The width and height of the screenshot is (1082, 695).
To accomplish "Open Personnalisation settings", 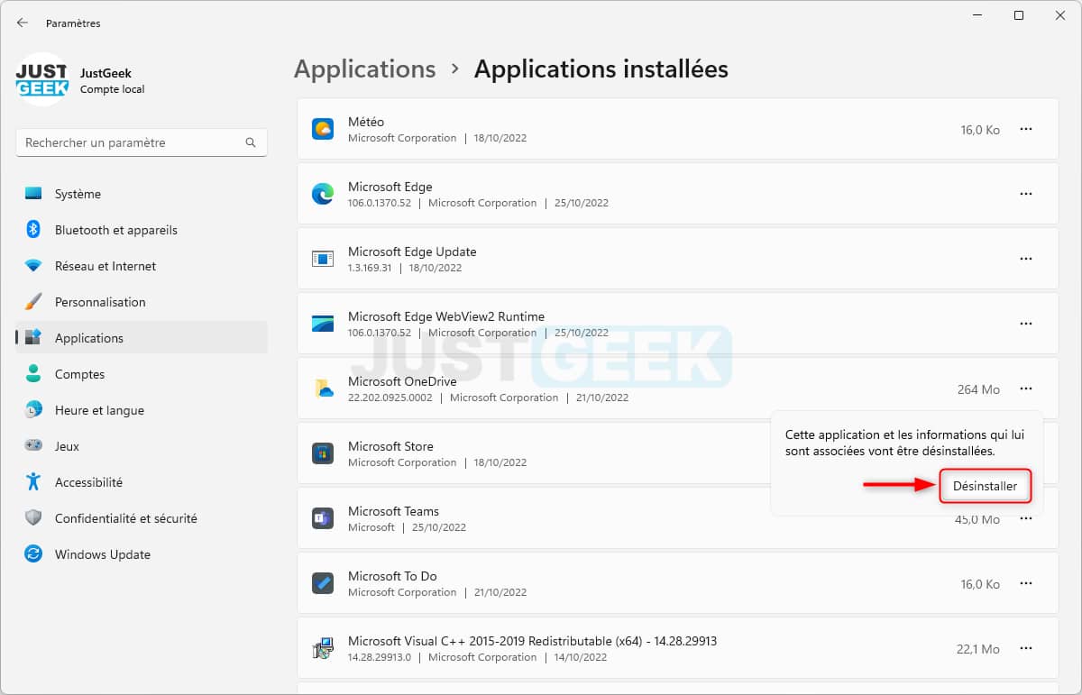I will tap(142, 302).
